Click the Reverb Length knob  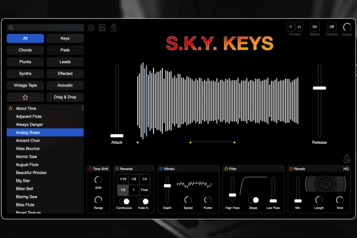[319, 200]
